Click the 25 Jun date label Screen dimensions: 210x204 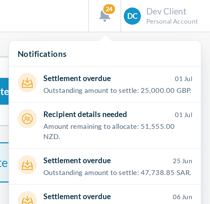click(182, 161)
